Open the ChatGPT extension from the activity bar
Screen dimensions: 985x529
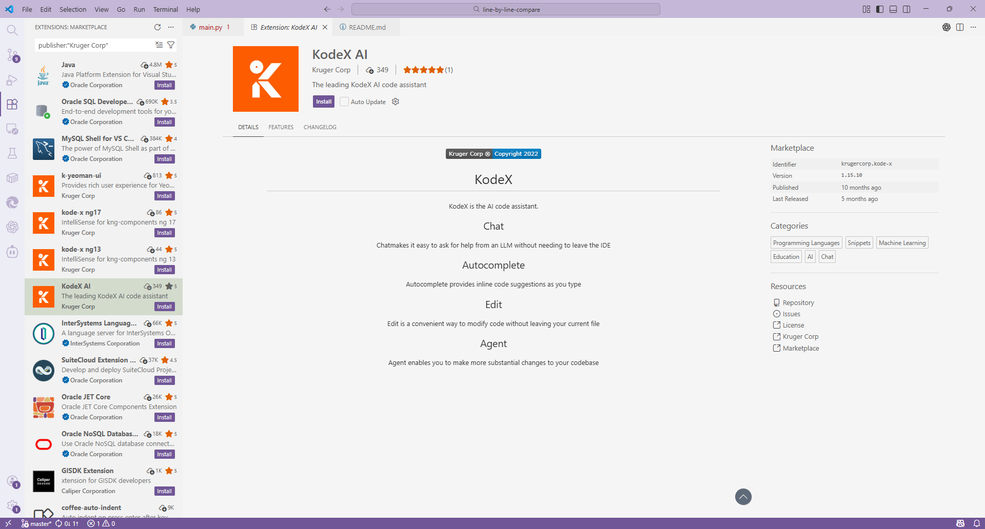[x=12, y=227]
